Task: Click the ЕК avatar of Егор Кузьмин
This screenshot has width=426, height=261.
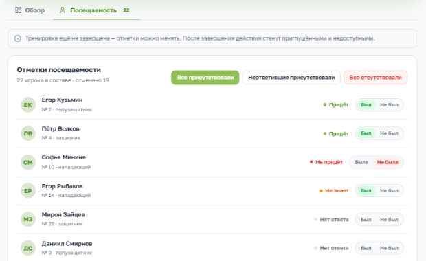Action: 28,105
